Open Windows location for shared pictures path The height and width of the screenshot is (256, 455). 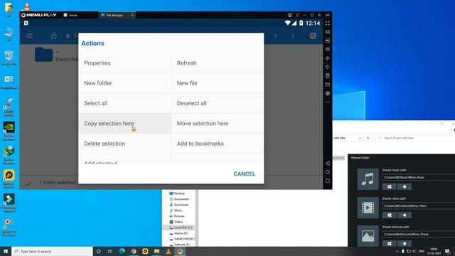tap(390, 243)
